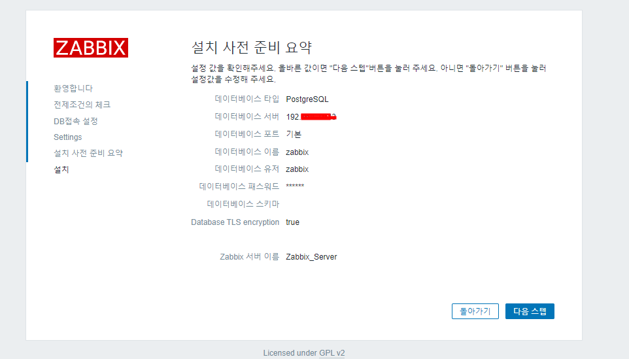Click the 데이터베이스 유저 label
629x359 pixels.
[x=246, y=169]
